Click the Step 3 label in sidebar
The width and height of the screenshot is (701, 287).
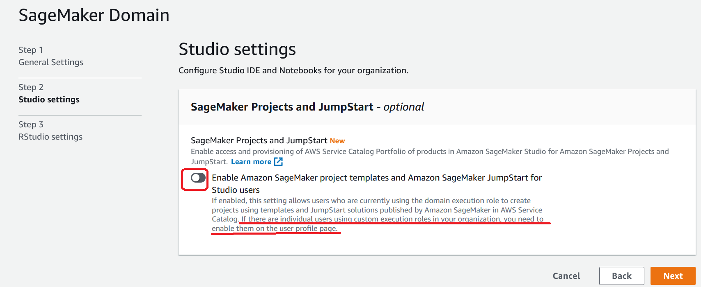pyautogui.click(x=31, y=124)
